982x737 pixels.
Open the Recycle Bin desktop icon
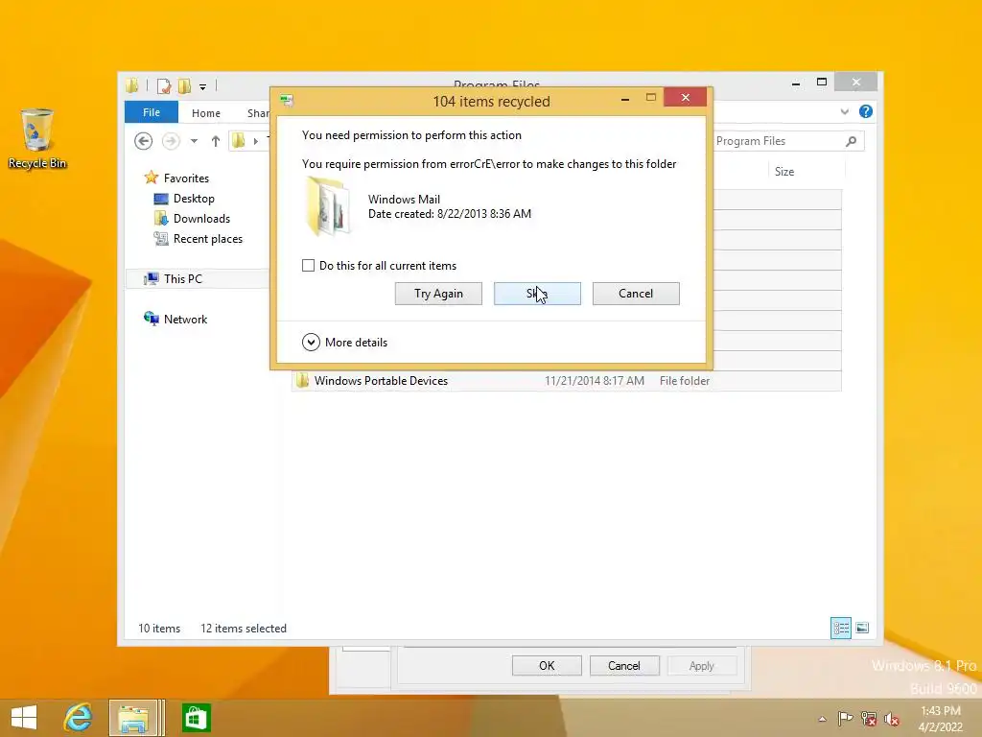(x=37, y=139)
